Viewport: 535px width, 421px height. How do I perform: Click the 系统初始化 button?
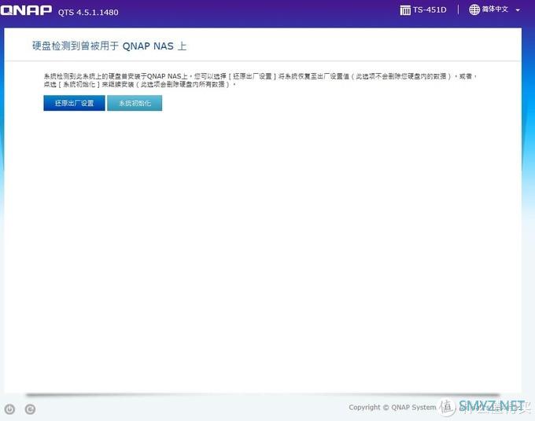[x=135, y=103]
